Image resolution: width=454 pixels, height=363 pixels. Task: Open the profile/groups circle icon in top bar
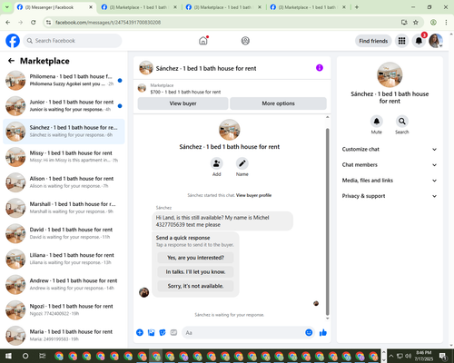[245, 41]
